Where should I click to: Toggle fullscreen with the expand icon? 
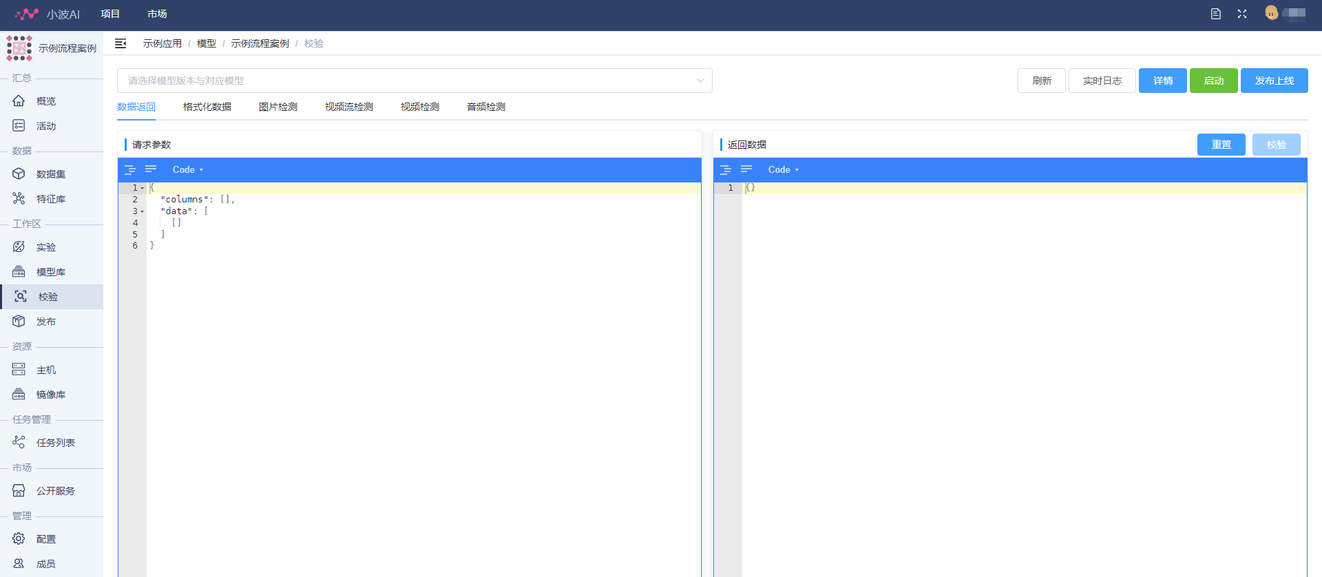pos(1242,14)
